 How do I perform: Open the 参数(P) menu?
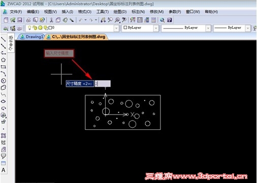coord(175,12)
